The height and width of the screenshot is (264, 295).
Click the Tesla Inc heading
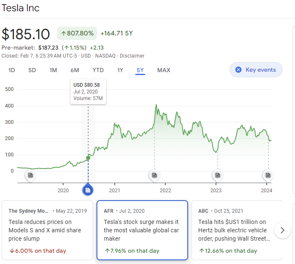coord(20,8)
